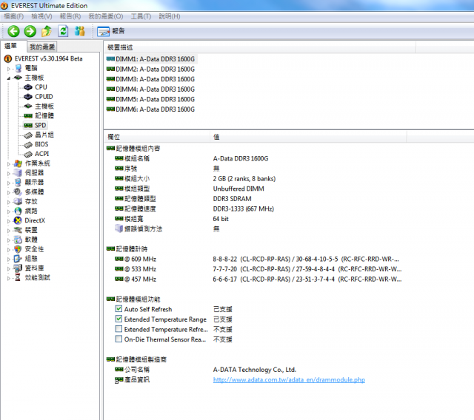The image size is (474, 420).
Task: Open the 我的最愛(O) Favorites menu
Action: click(105, 16)
